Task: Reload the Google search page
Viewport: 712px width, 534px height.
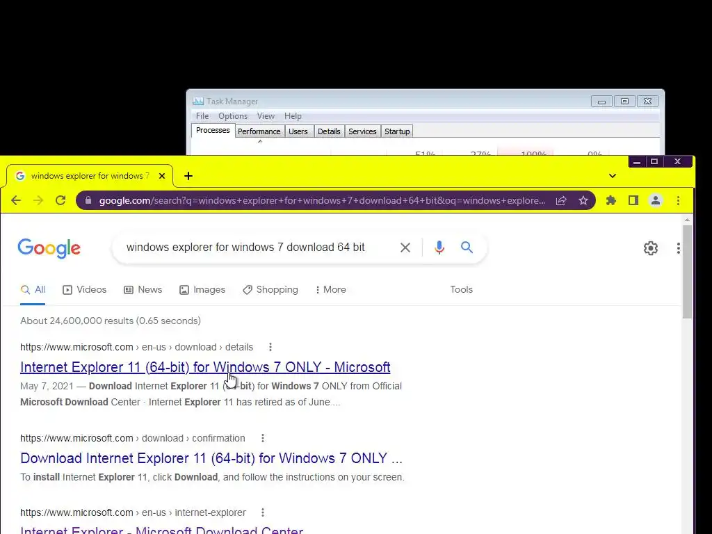Action: (x=60, y=200)
